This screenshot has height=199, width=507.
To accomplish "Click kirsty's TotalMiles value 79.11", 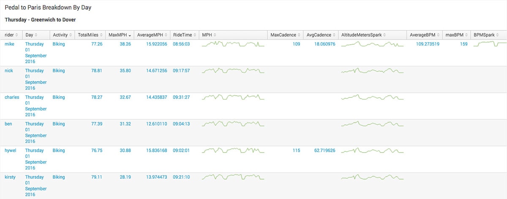I will 97,177.
